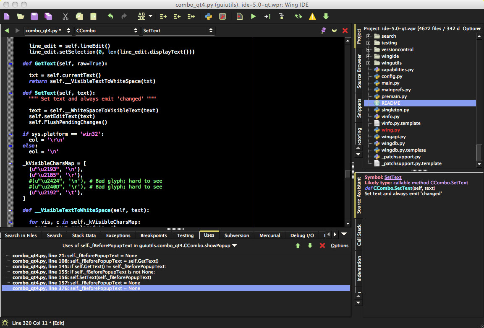Click the warning triangle toolbar icon
Viewport: 484px width, 328px height.
point(313,16)
